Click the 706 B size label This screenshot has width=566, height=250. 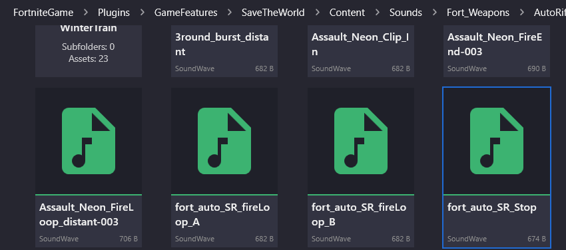[x=128, y=239]
